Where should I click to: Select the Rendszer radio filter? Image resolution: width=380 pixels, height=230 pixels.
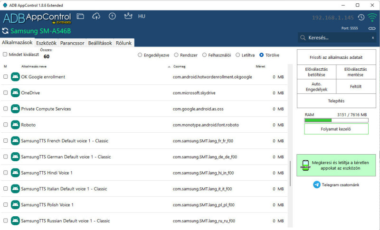[176, 55]
